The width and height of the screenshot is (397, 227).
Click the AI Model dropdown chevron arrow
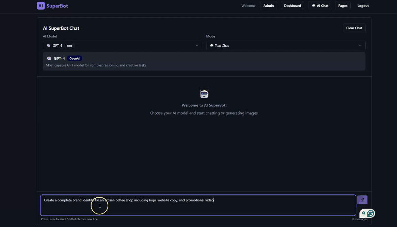click(x=197, y=46)
